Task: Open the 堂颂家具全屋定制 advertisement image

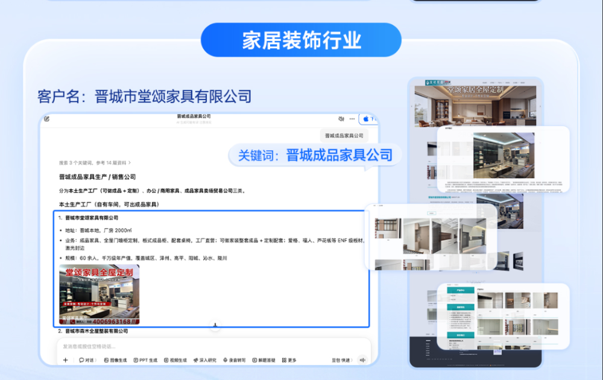Action: point(99,294)
